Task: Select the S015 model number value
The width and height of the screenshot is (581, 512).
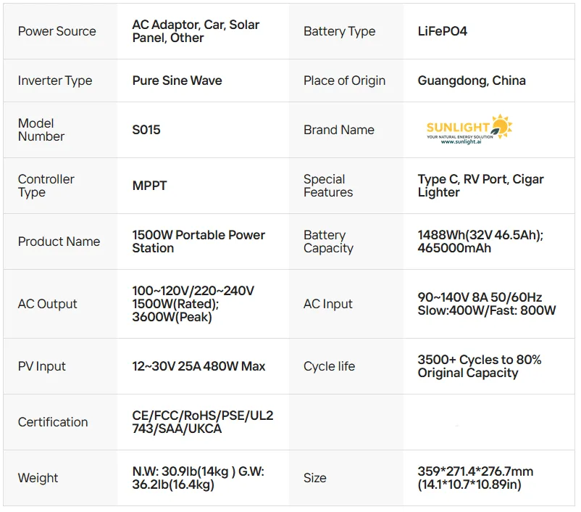Action: pos(146,130)
